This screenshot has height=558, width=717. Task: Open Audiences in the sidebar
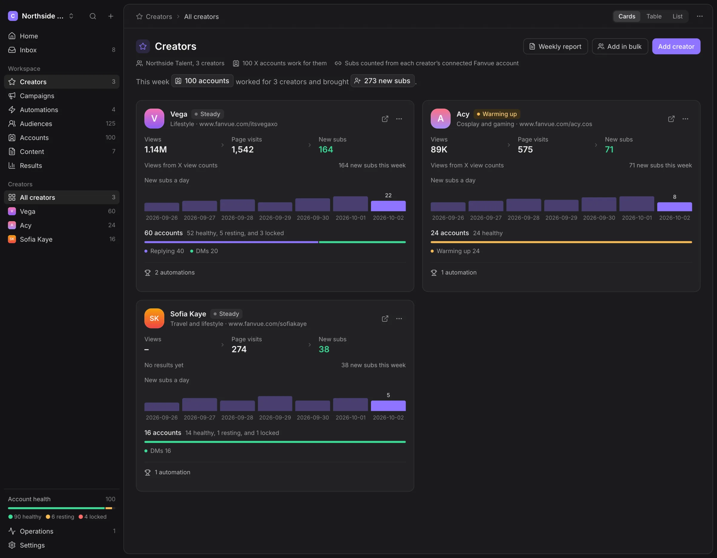pos(62,124)
